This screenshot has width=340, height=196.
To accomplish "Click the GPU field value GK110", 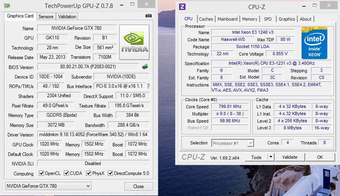I will pyautogui.click(x=52, y=38).
